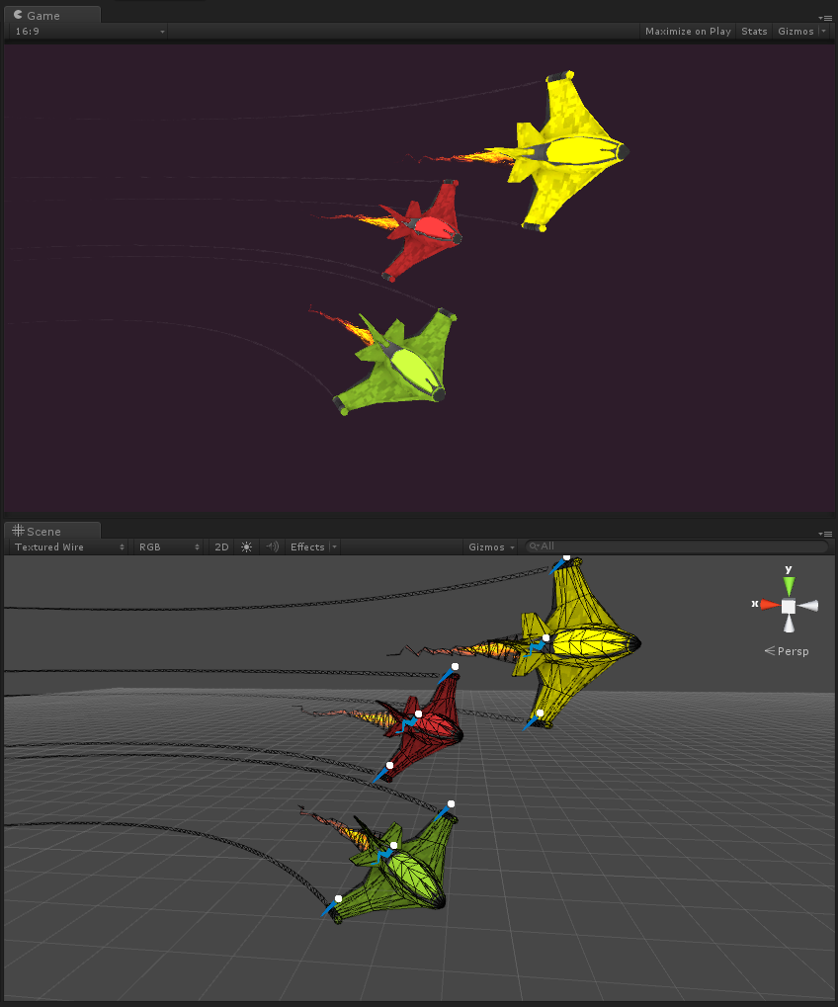Enable 2D mode in the Scene view
Screen dimensions: 838x1007
[221, 546]
